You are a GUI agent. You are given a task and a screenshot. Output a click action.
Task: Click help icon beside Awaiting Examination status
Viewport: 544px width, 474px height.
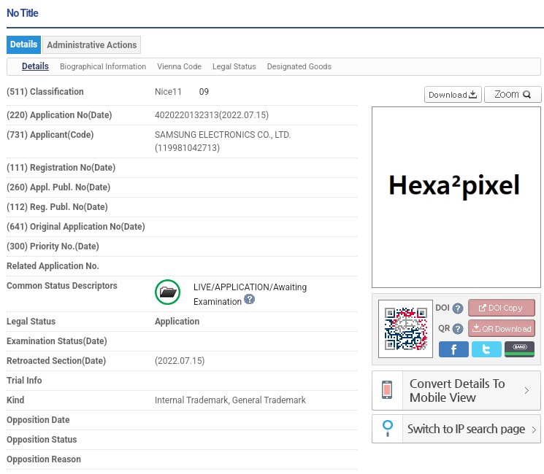coord(250,300)
